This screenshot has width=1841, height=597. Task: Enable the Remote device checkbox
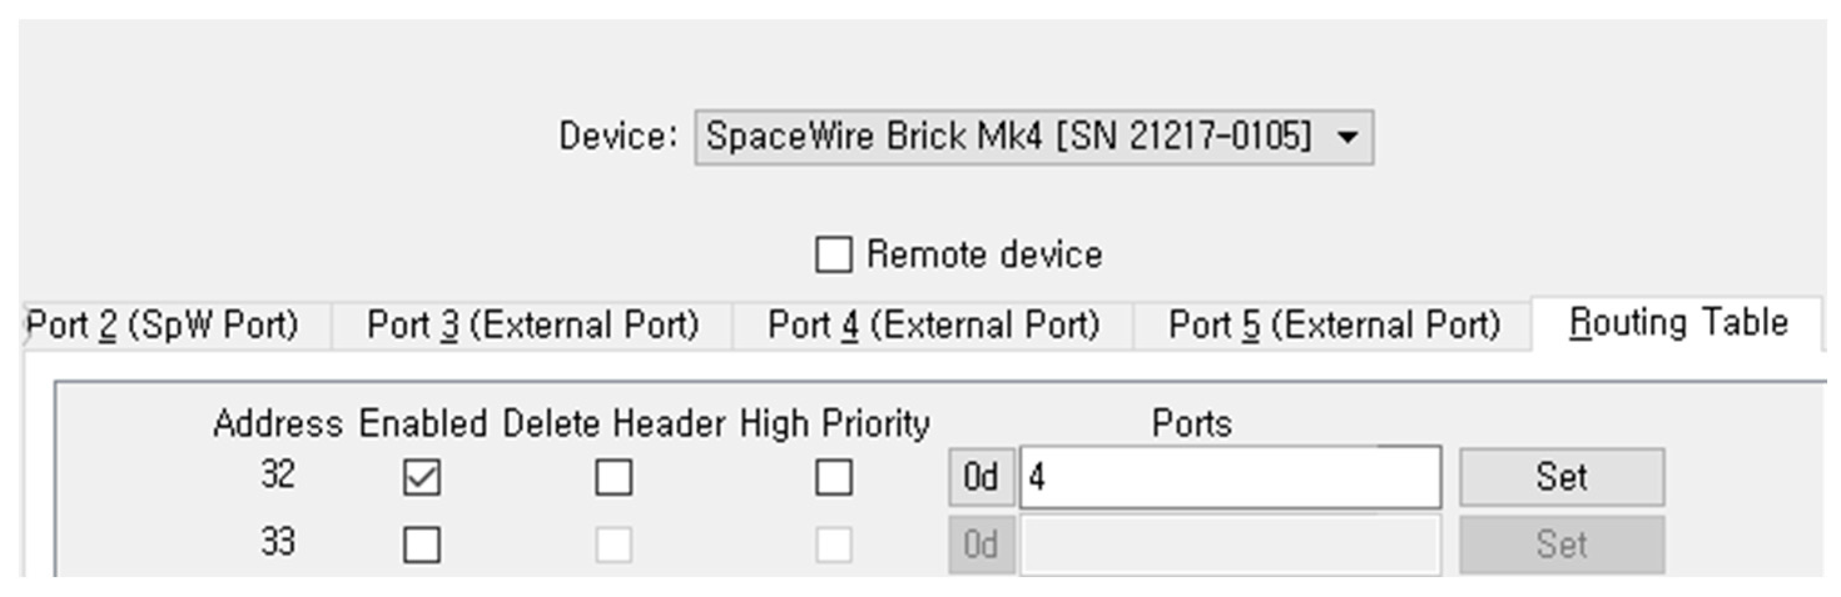tap(833, 255)
